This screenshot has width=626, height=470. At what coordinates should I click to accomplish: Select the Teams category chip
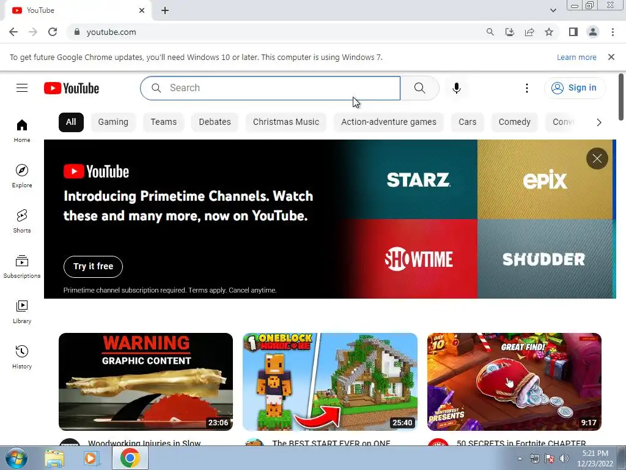[x=163, y=122]
